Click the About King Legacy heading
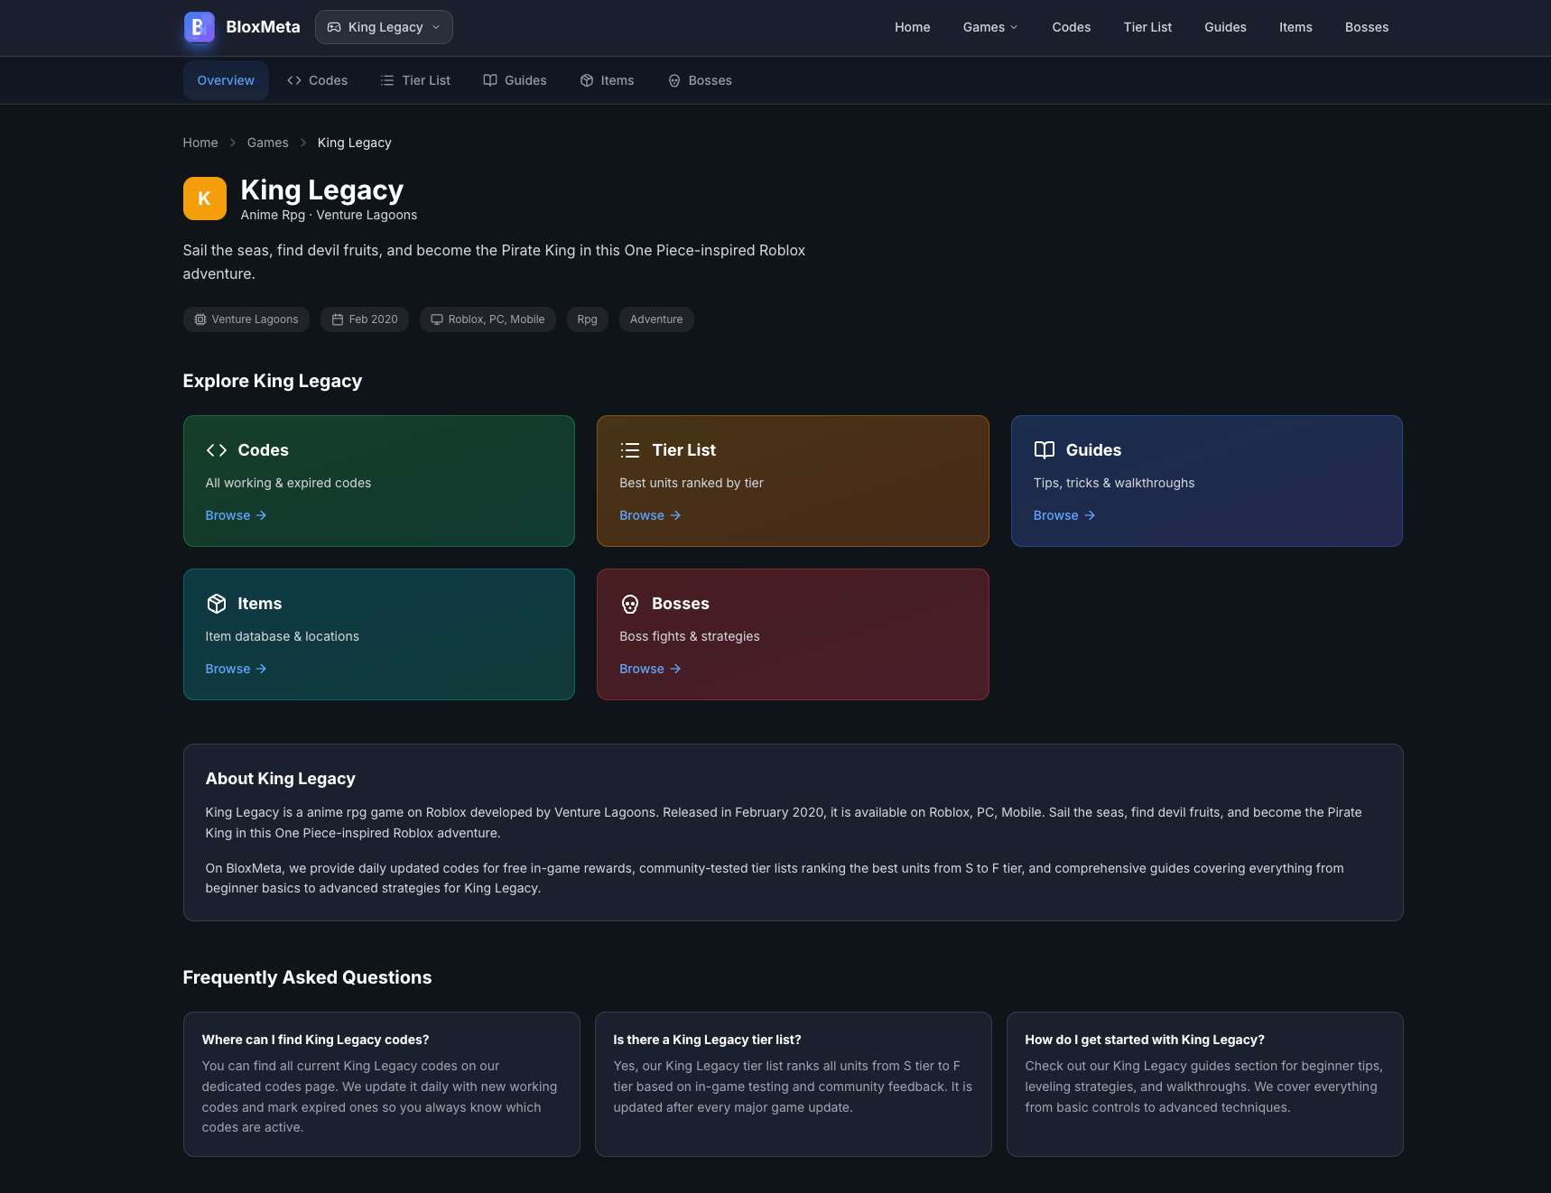The height and width of the screenshot is (1193, 1551). click(281, 779)
